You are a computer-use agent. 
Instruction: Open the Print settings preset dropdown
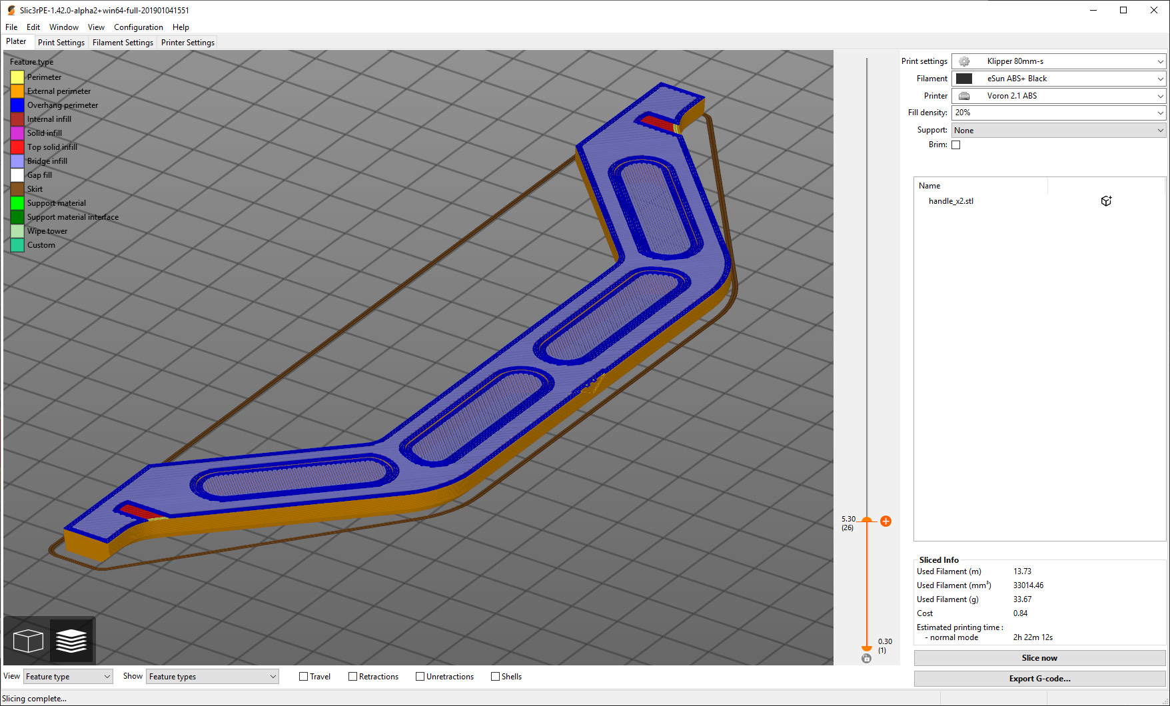[1059, 61]
